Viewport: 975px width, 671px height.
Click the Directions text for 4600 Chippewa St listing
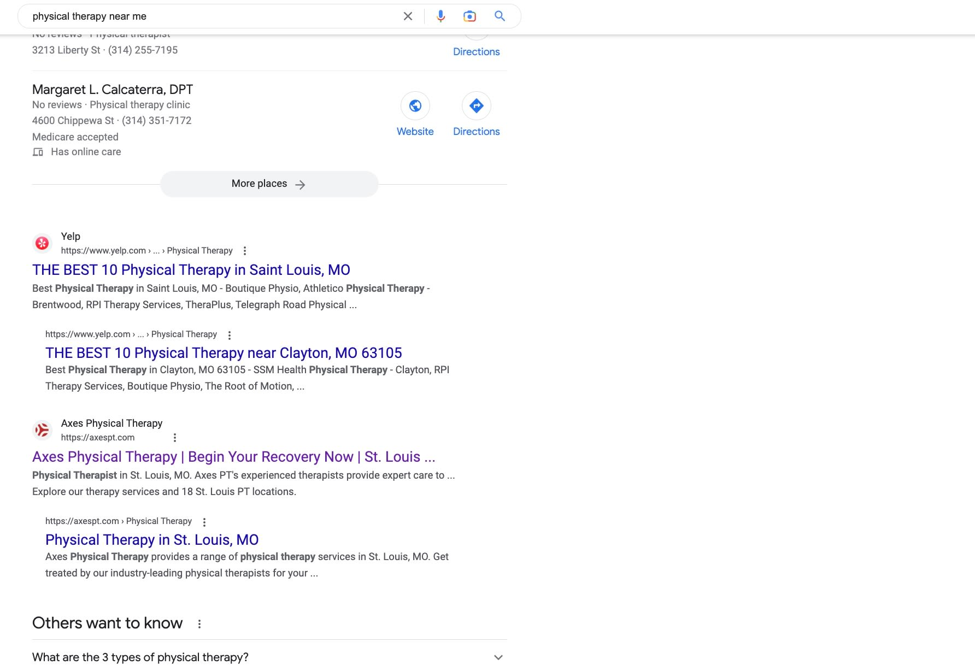coord(477,132)
